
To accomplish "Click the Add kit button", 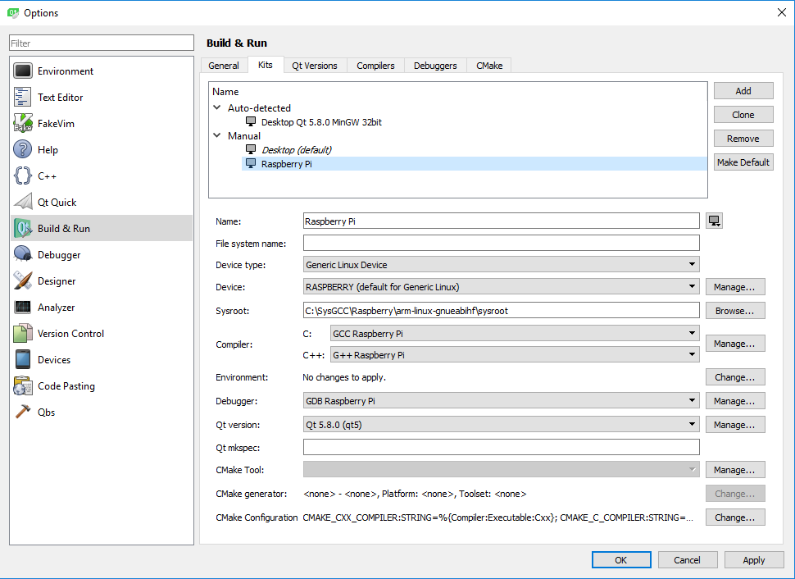I will tap(743, 91).
